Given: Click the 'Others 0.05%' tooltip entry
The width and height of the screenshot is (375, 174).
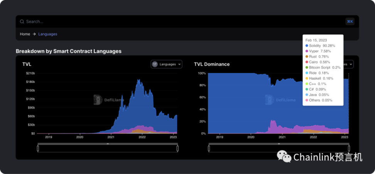Looking at the screenshot, I should pos(319,100).
